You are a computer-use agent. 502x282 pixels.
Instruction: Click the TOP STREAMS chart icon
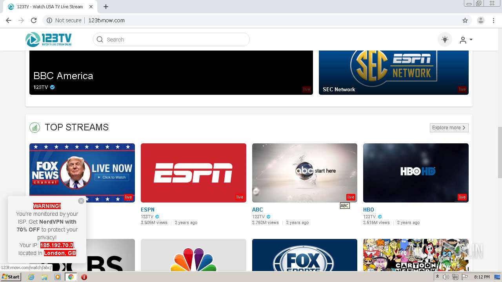[35, 127]
